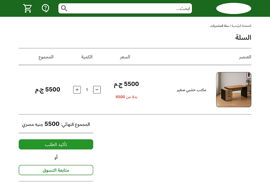
Task: Click سلة المشتريات breadcrumb item
Action: pos(220,26)
